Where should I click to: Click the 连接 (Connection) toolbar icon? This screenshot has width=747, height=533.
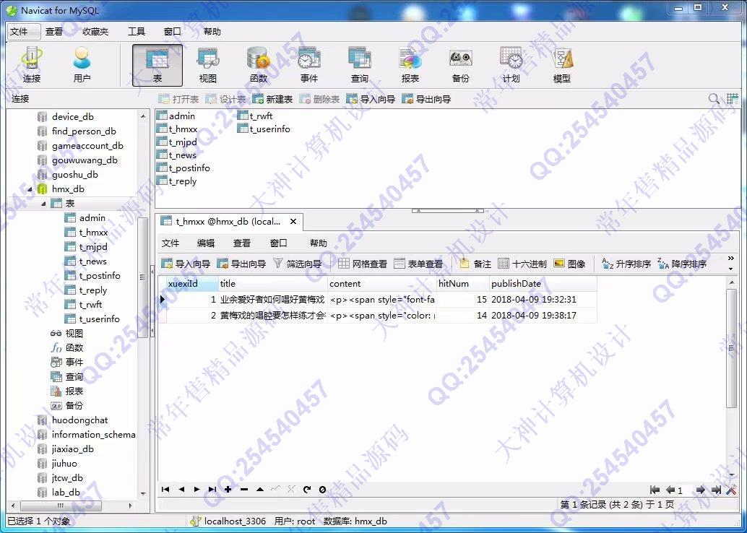pos(32,65)
